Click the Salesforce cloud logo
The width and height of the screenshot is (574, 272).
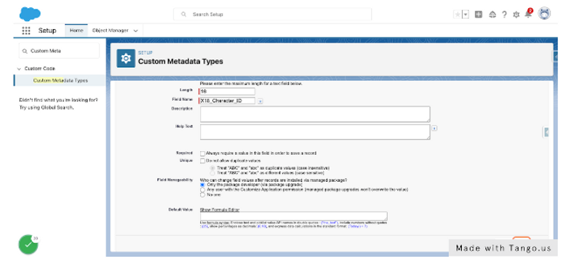click(30, 14)
